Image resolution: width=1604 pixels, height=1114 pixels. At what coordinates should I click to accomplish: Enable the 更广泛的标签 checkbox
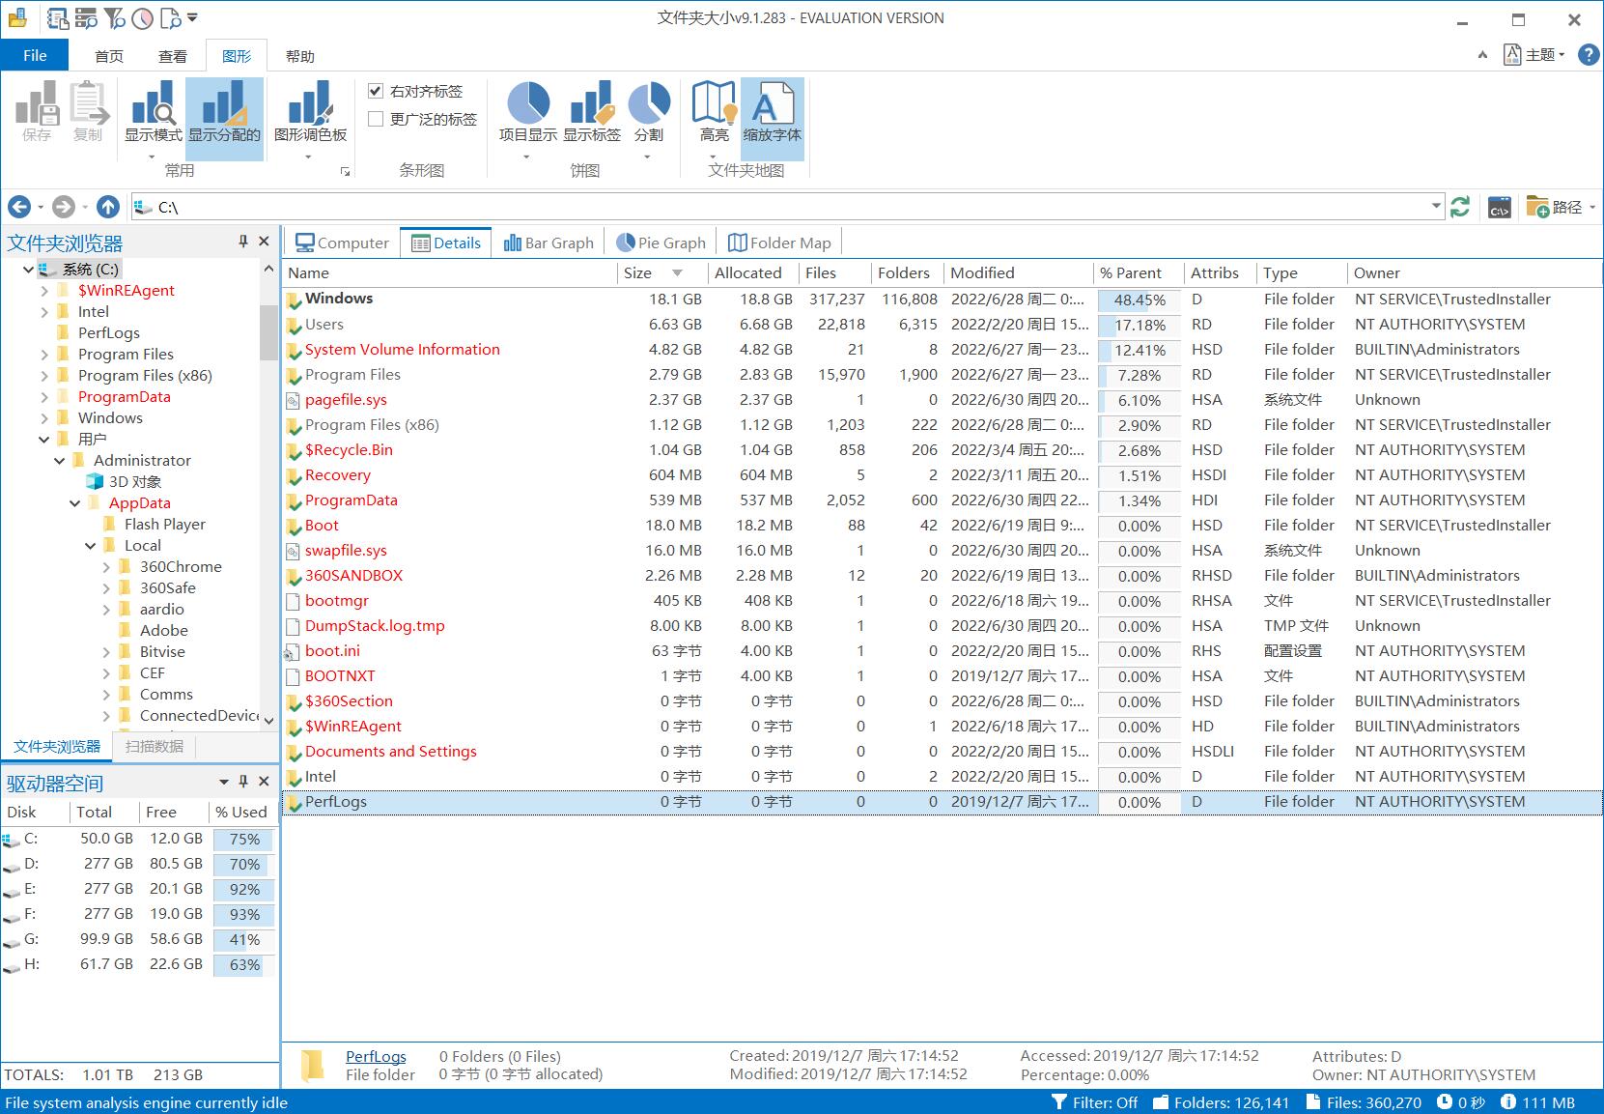(x=376, y=119)
